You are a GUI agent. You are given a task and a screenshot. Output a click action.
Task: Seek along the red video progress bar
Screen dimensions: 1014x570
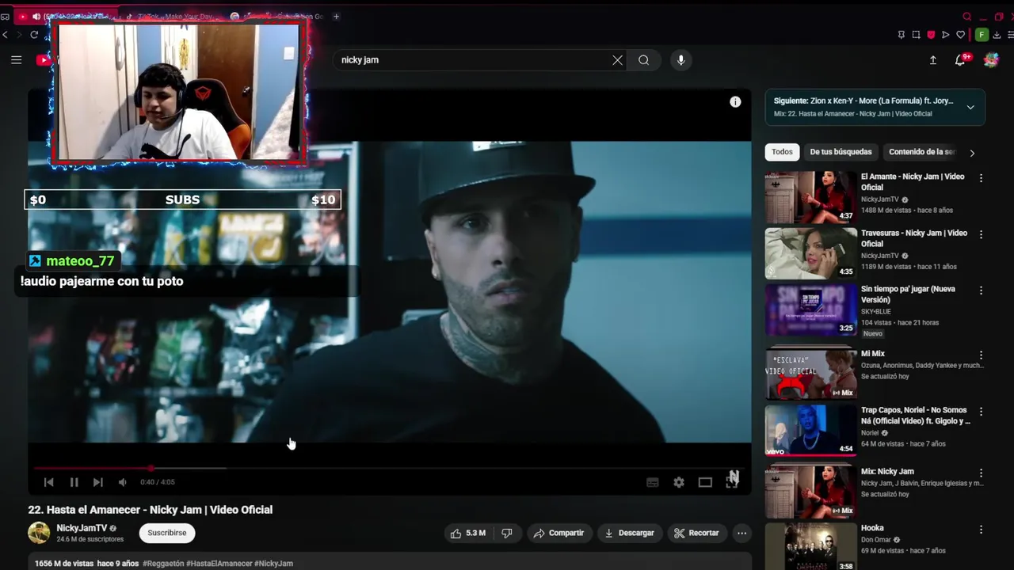[x=389, y=468]
